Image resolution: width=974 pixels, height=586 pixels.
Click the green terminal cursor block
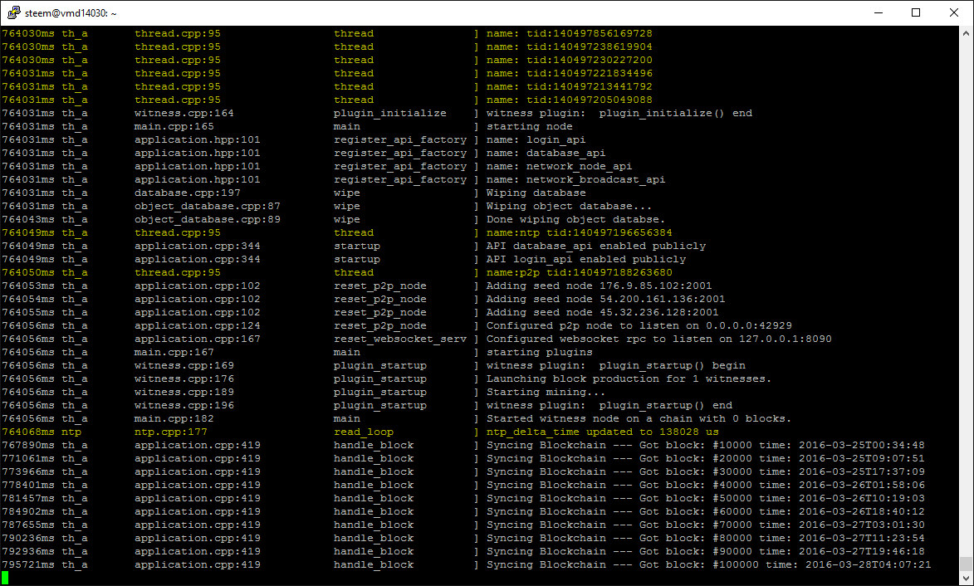5,578
